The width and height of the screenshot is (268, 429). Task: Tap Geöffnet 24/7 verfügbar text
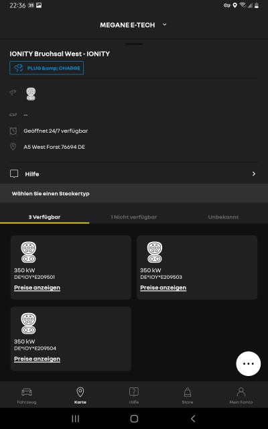[x=56, y=131]
